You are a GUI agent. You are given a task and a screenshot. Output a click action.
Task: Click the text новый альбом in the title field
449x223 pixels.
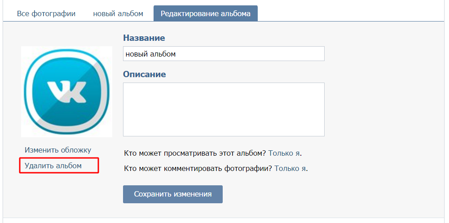point(150,54)
